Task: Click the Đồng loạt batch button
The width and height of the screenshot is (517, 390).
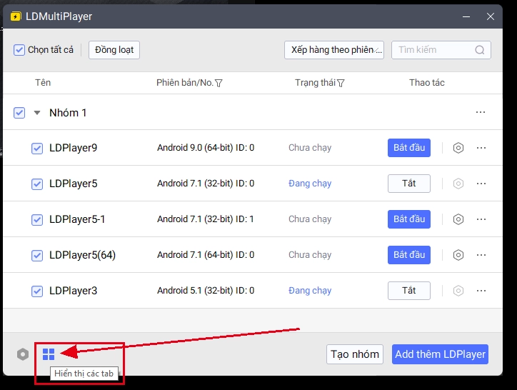Action: 114,50
